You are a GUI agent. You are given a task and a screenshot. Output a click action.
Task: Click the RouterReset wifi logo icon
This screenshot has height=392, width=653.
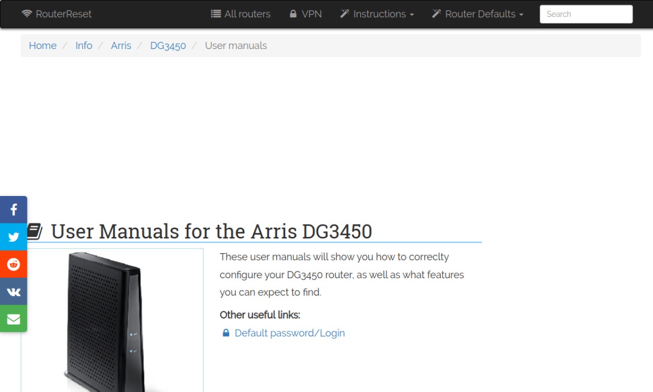click(27, 14)
